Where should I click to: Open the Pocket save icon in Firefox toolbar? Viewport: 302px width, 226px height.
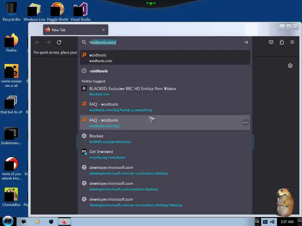pos(271,42)
